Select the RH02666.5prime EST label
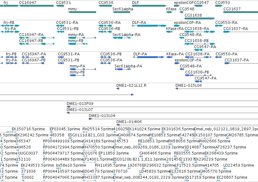 (215, 141)
